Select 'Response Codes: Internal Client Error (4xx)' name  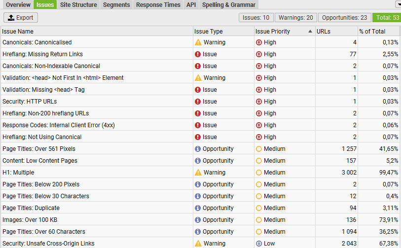click(x=59, y=125)
